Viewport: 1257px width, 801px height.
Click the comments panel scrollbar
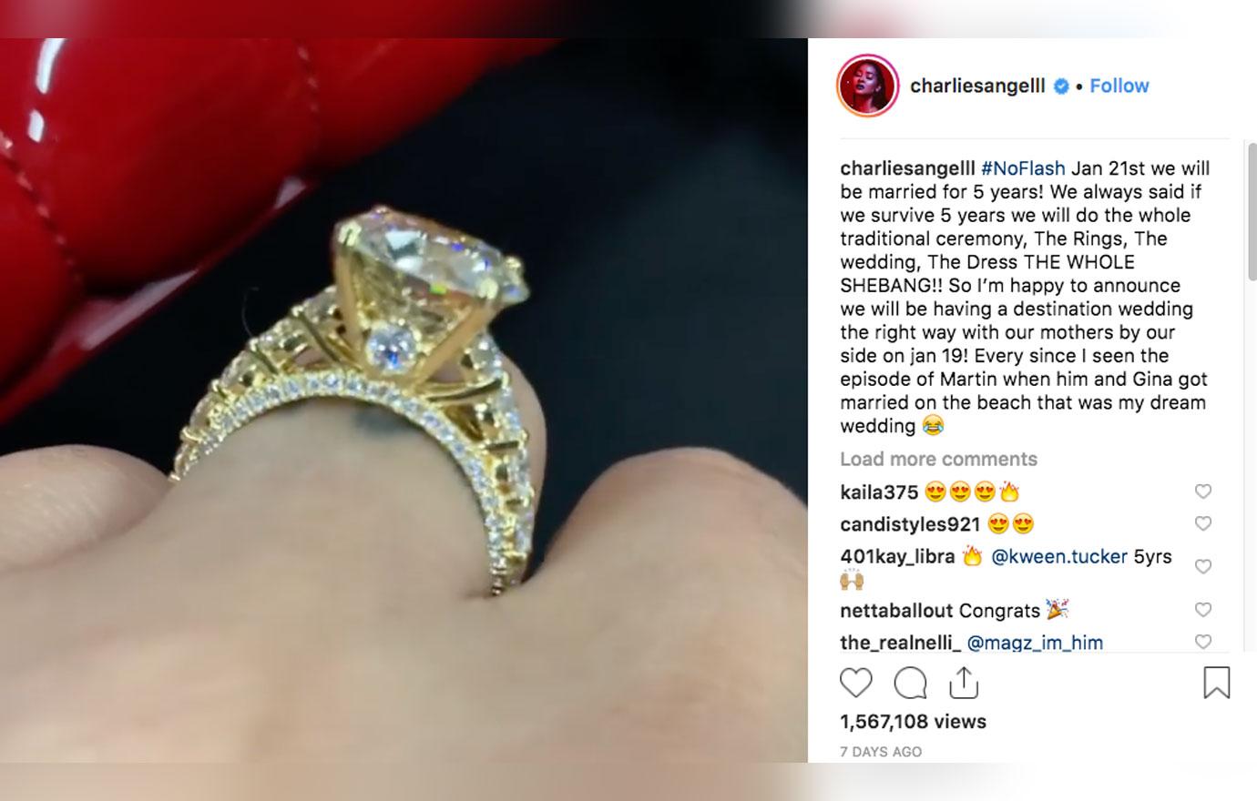tap(1252, 209)
